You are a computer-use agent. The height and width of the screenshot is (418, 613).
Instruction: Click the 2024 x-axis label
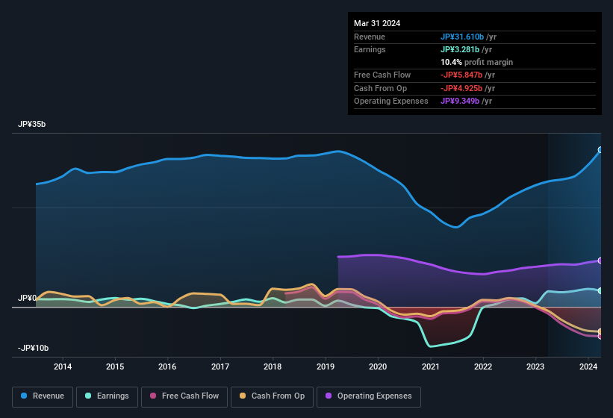588,366
